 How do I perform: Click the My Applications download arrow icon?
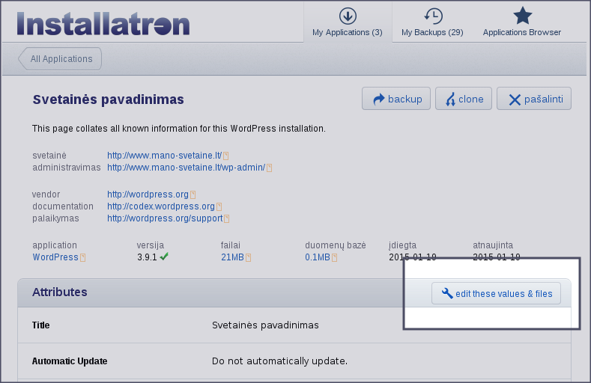[x=347, y=16]
